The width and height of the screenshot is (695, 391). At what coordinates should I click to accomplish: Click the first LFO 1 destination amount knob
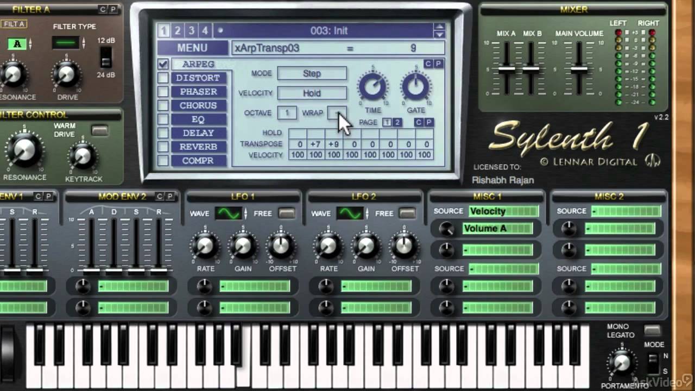coord(204,286)
